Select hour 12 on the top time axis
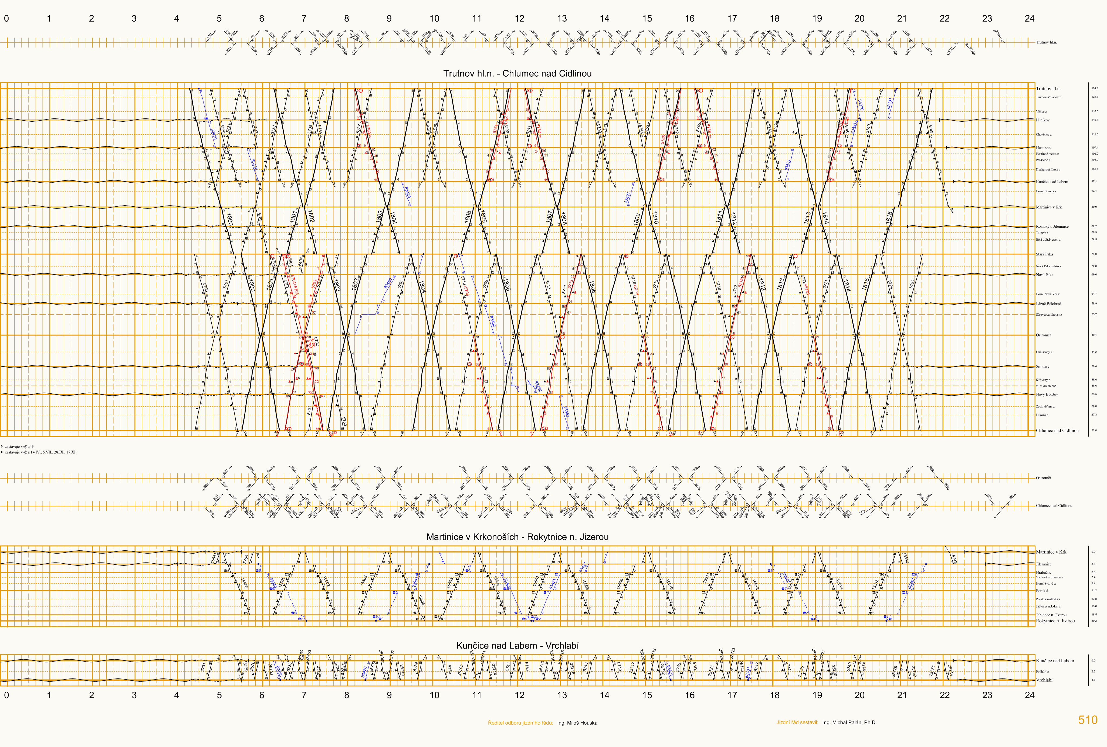Viewport: 1107px width, 747px height. [519, 19]
